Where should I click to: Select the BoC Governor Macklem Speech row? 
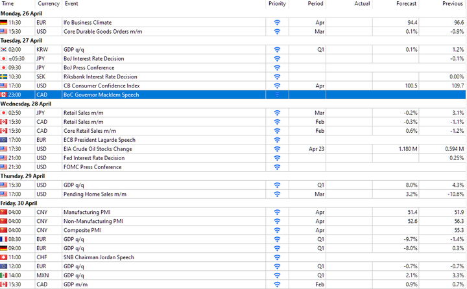coord(233,95)
